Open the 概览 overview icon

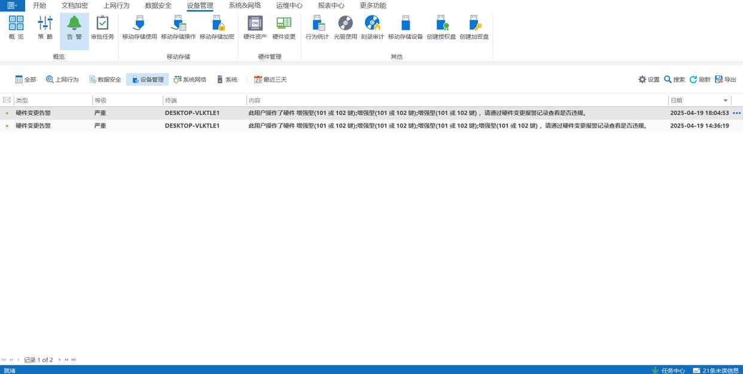click(16, 28)
